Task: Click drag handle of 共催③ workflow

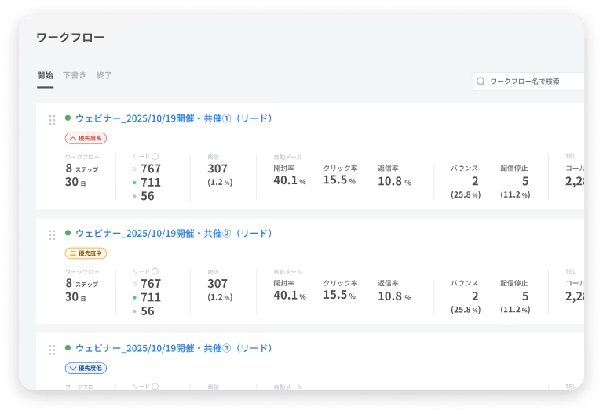Action: click(x=52, y=350)
